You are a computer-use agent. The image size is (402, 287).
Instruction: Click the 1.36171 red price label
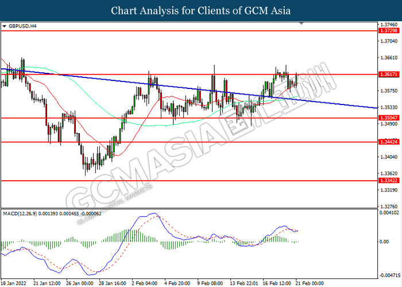click(x=389, y=74)
